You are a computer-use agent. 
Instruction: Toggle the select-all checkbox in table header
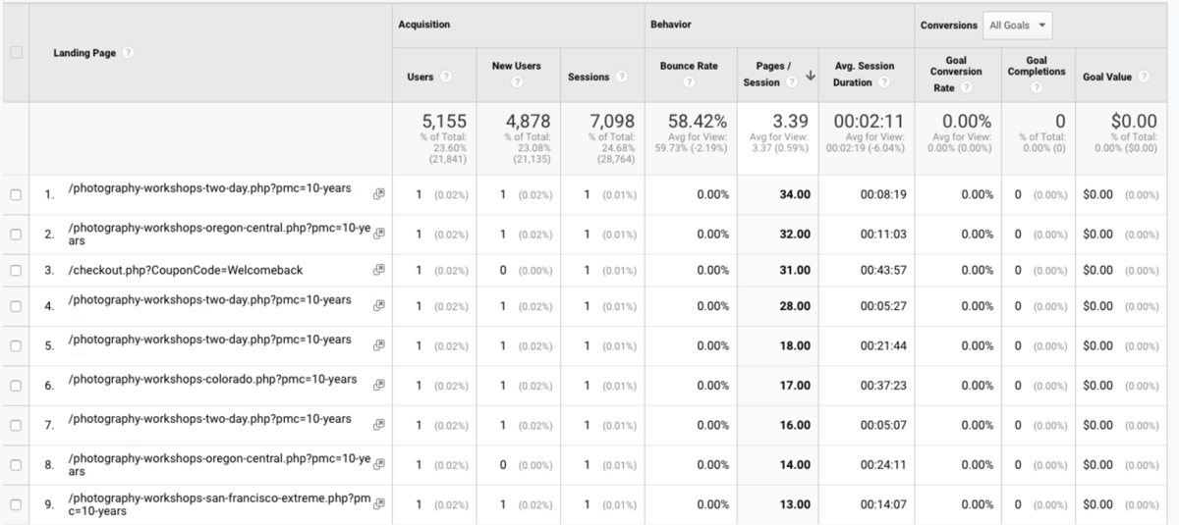[16, 53]
